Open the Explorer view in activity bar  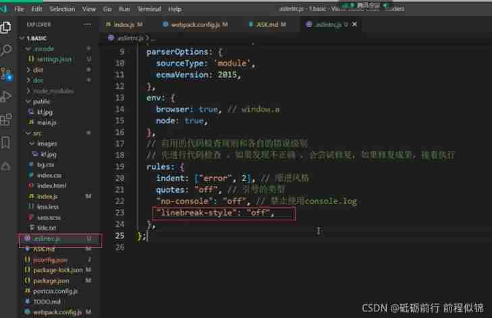coord(7,28)
